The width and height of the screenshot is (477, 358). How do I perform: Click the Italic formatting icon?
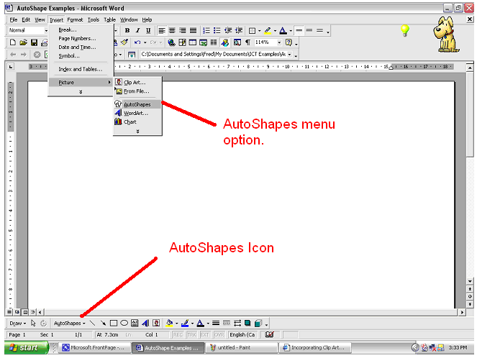point(138,30)
